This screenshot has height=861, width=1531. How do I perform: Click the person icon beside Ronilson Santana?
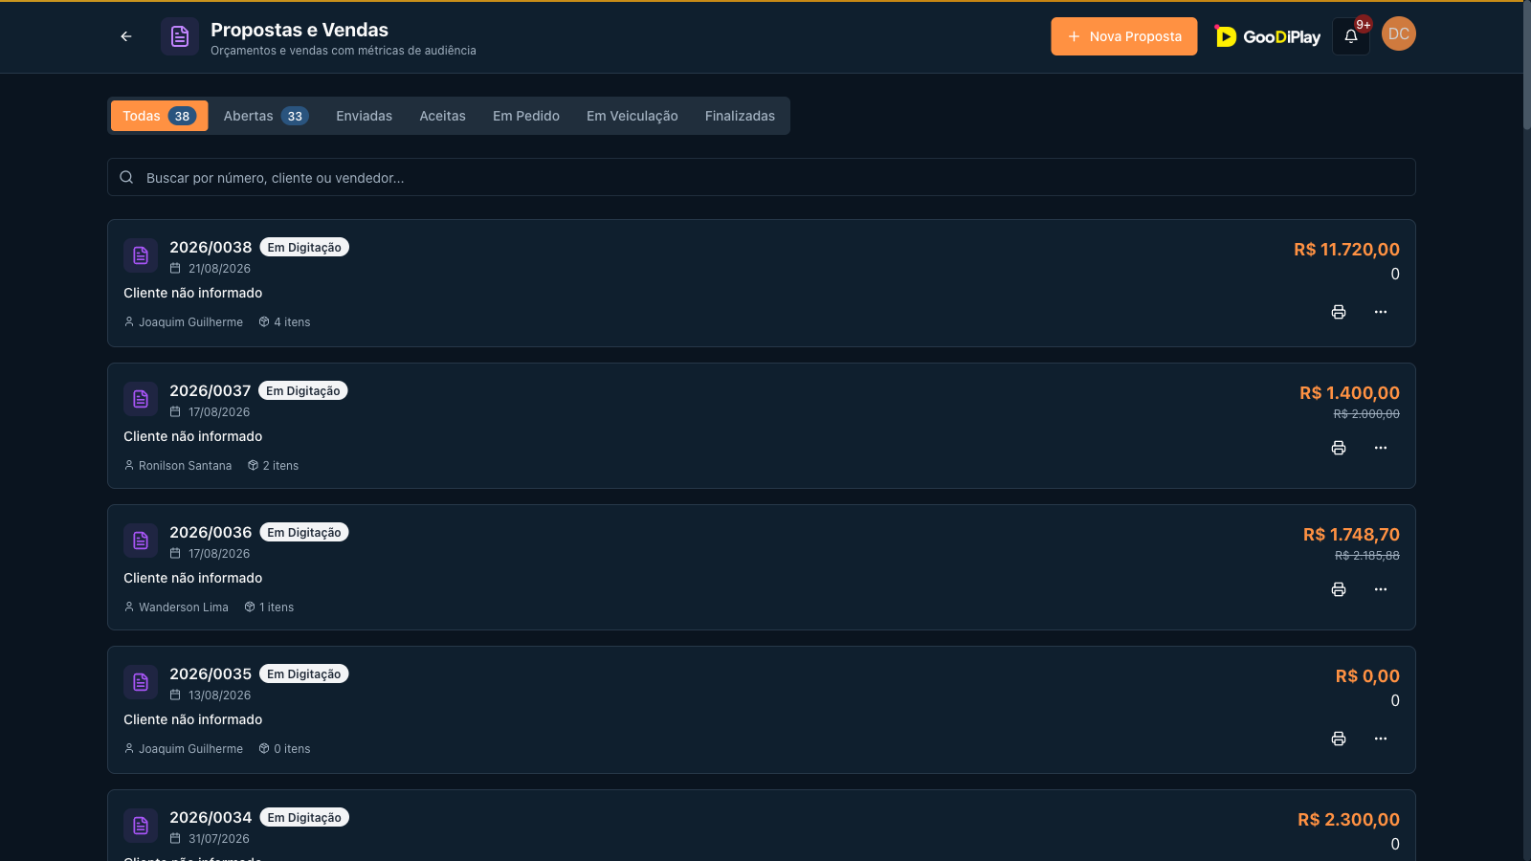pos(129,466)
